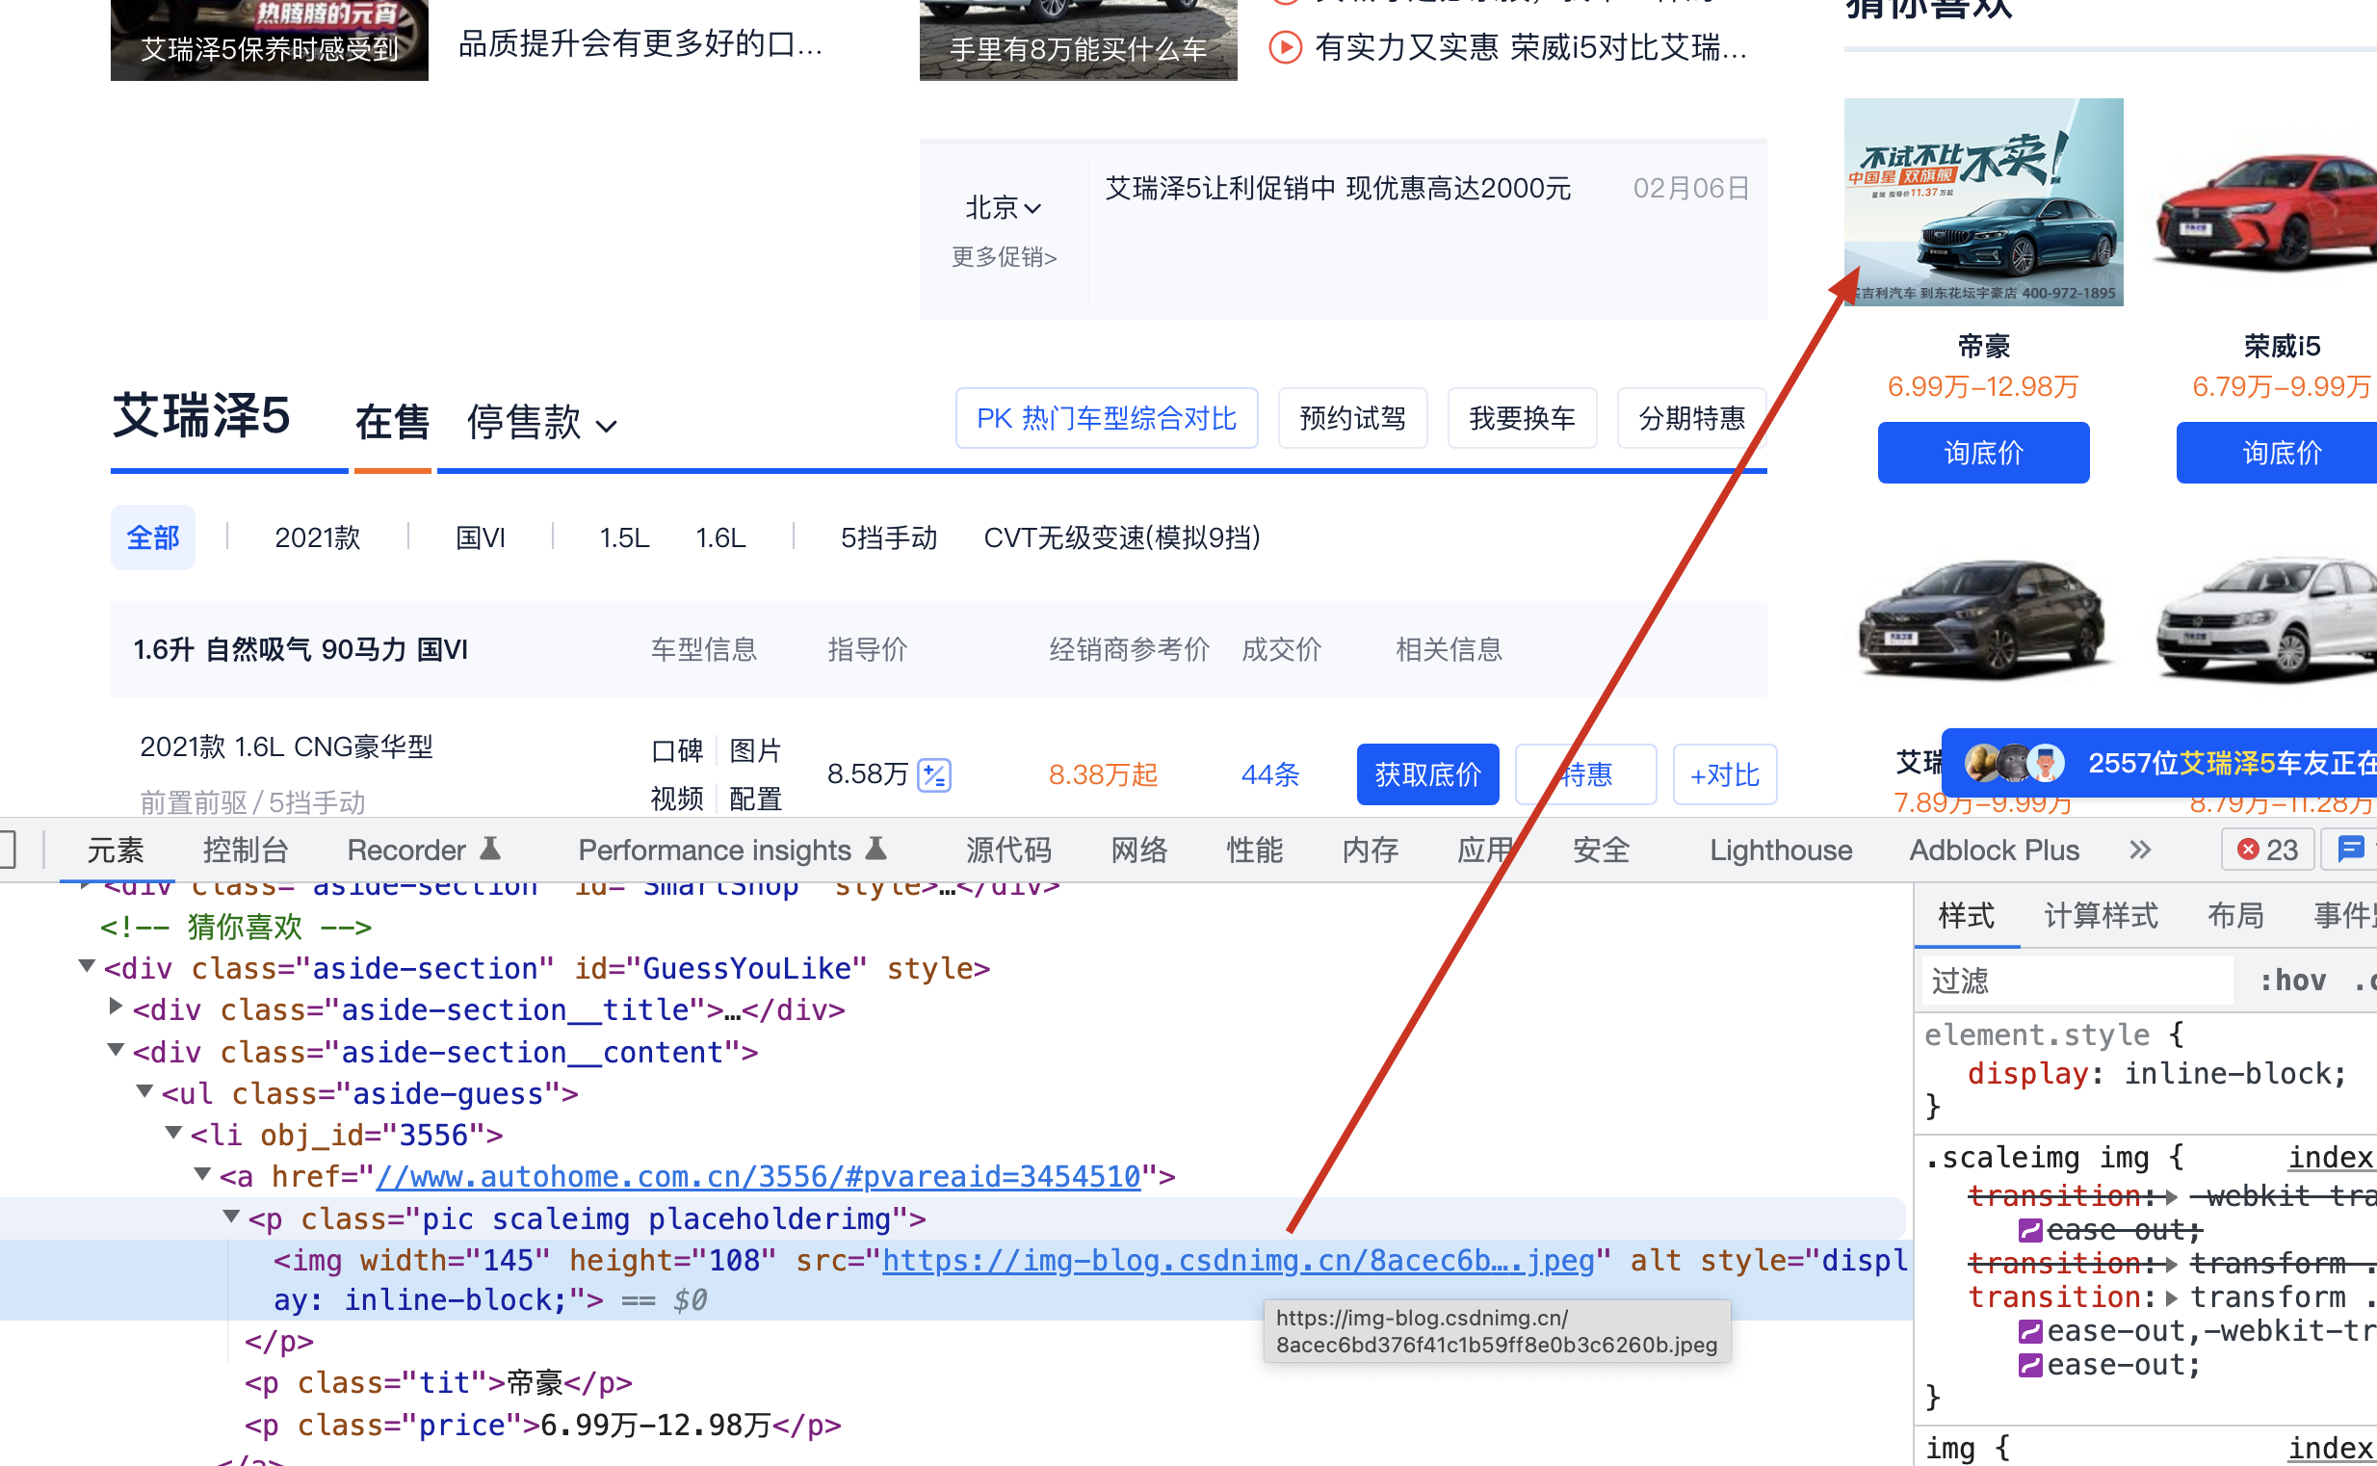Click PK 热门车型综合对比 button
2377x1466 pixels.
[1106, 418]
